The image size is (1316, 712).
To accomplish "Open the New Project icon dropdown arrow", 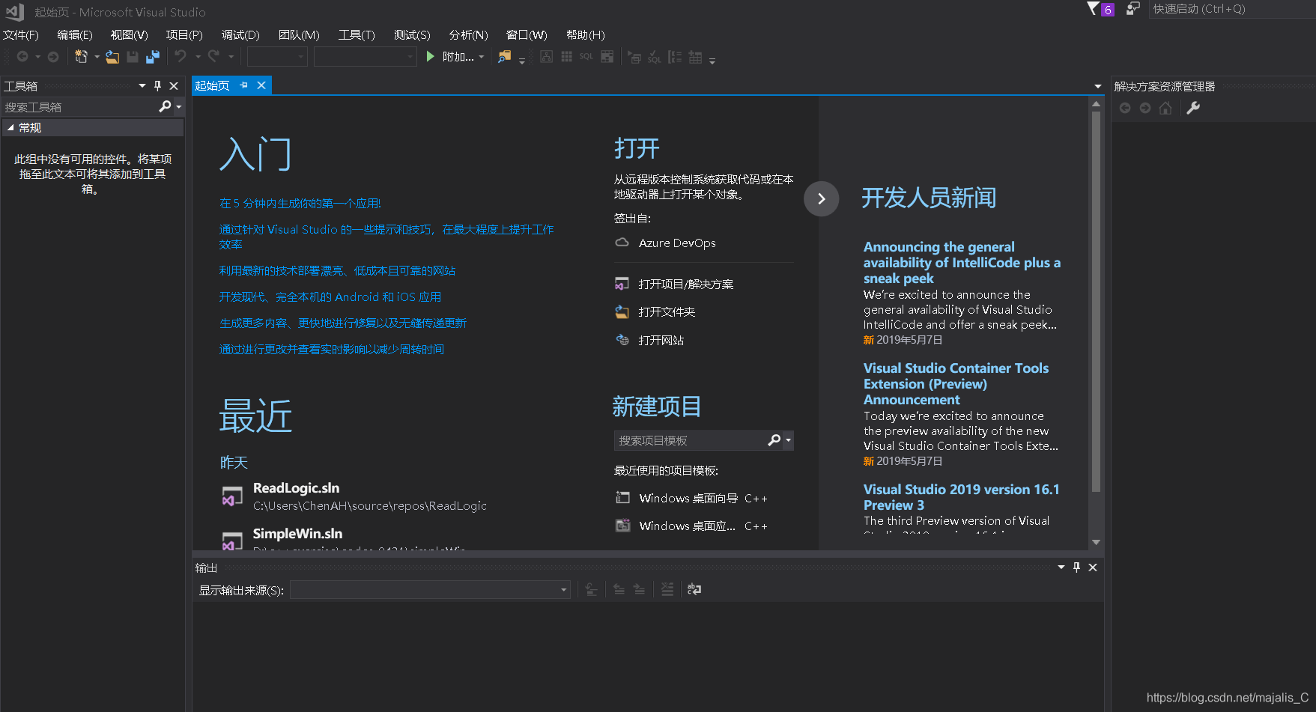I will pos(97,57).
